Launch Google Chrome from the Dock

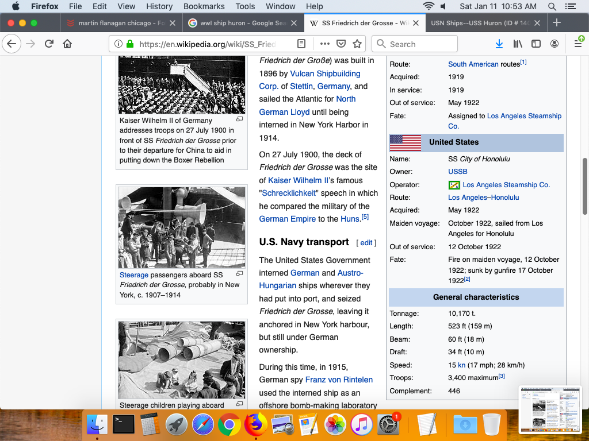point(229,425)
